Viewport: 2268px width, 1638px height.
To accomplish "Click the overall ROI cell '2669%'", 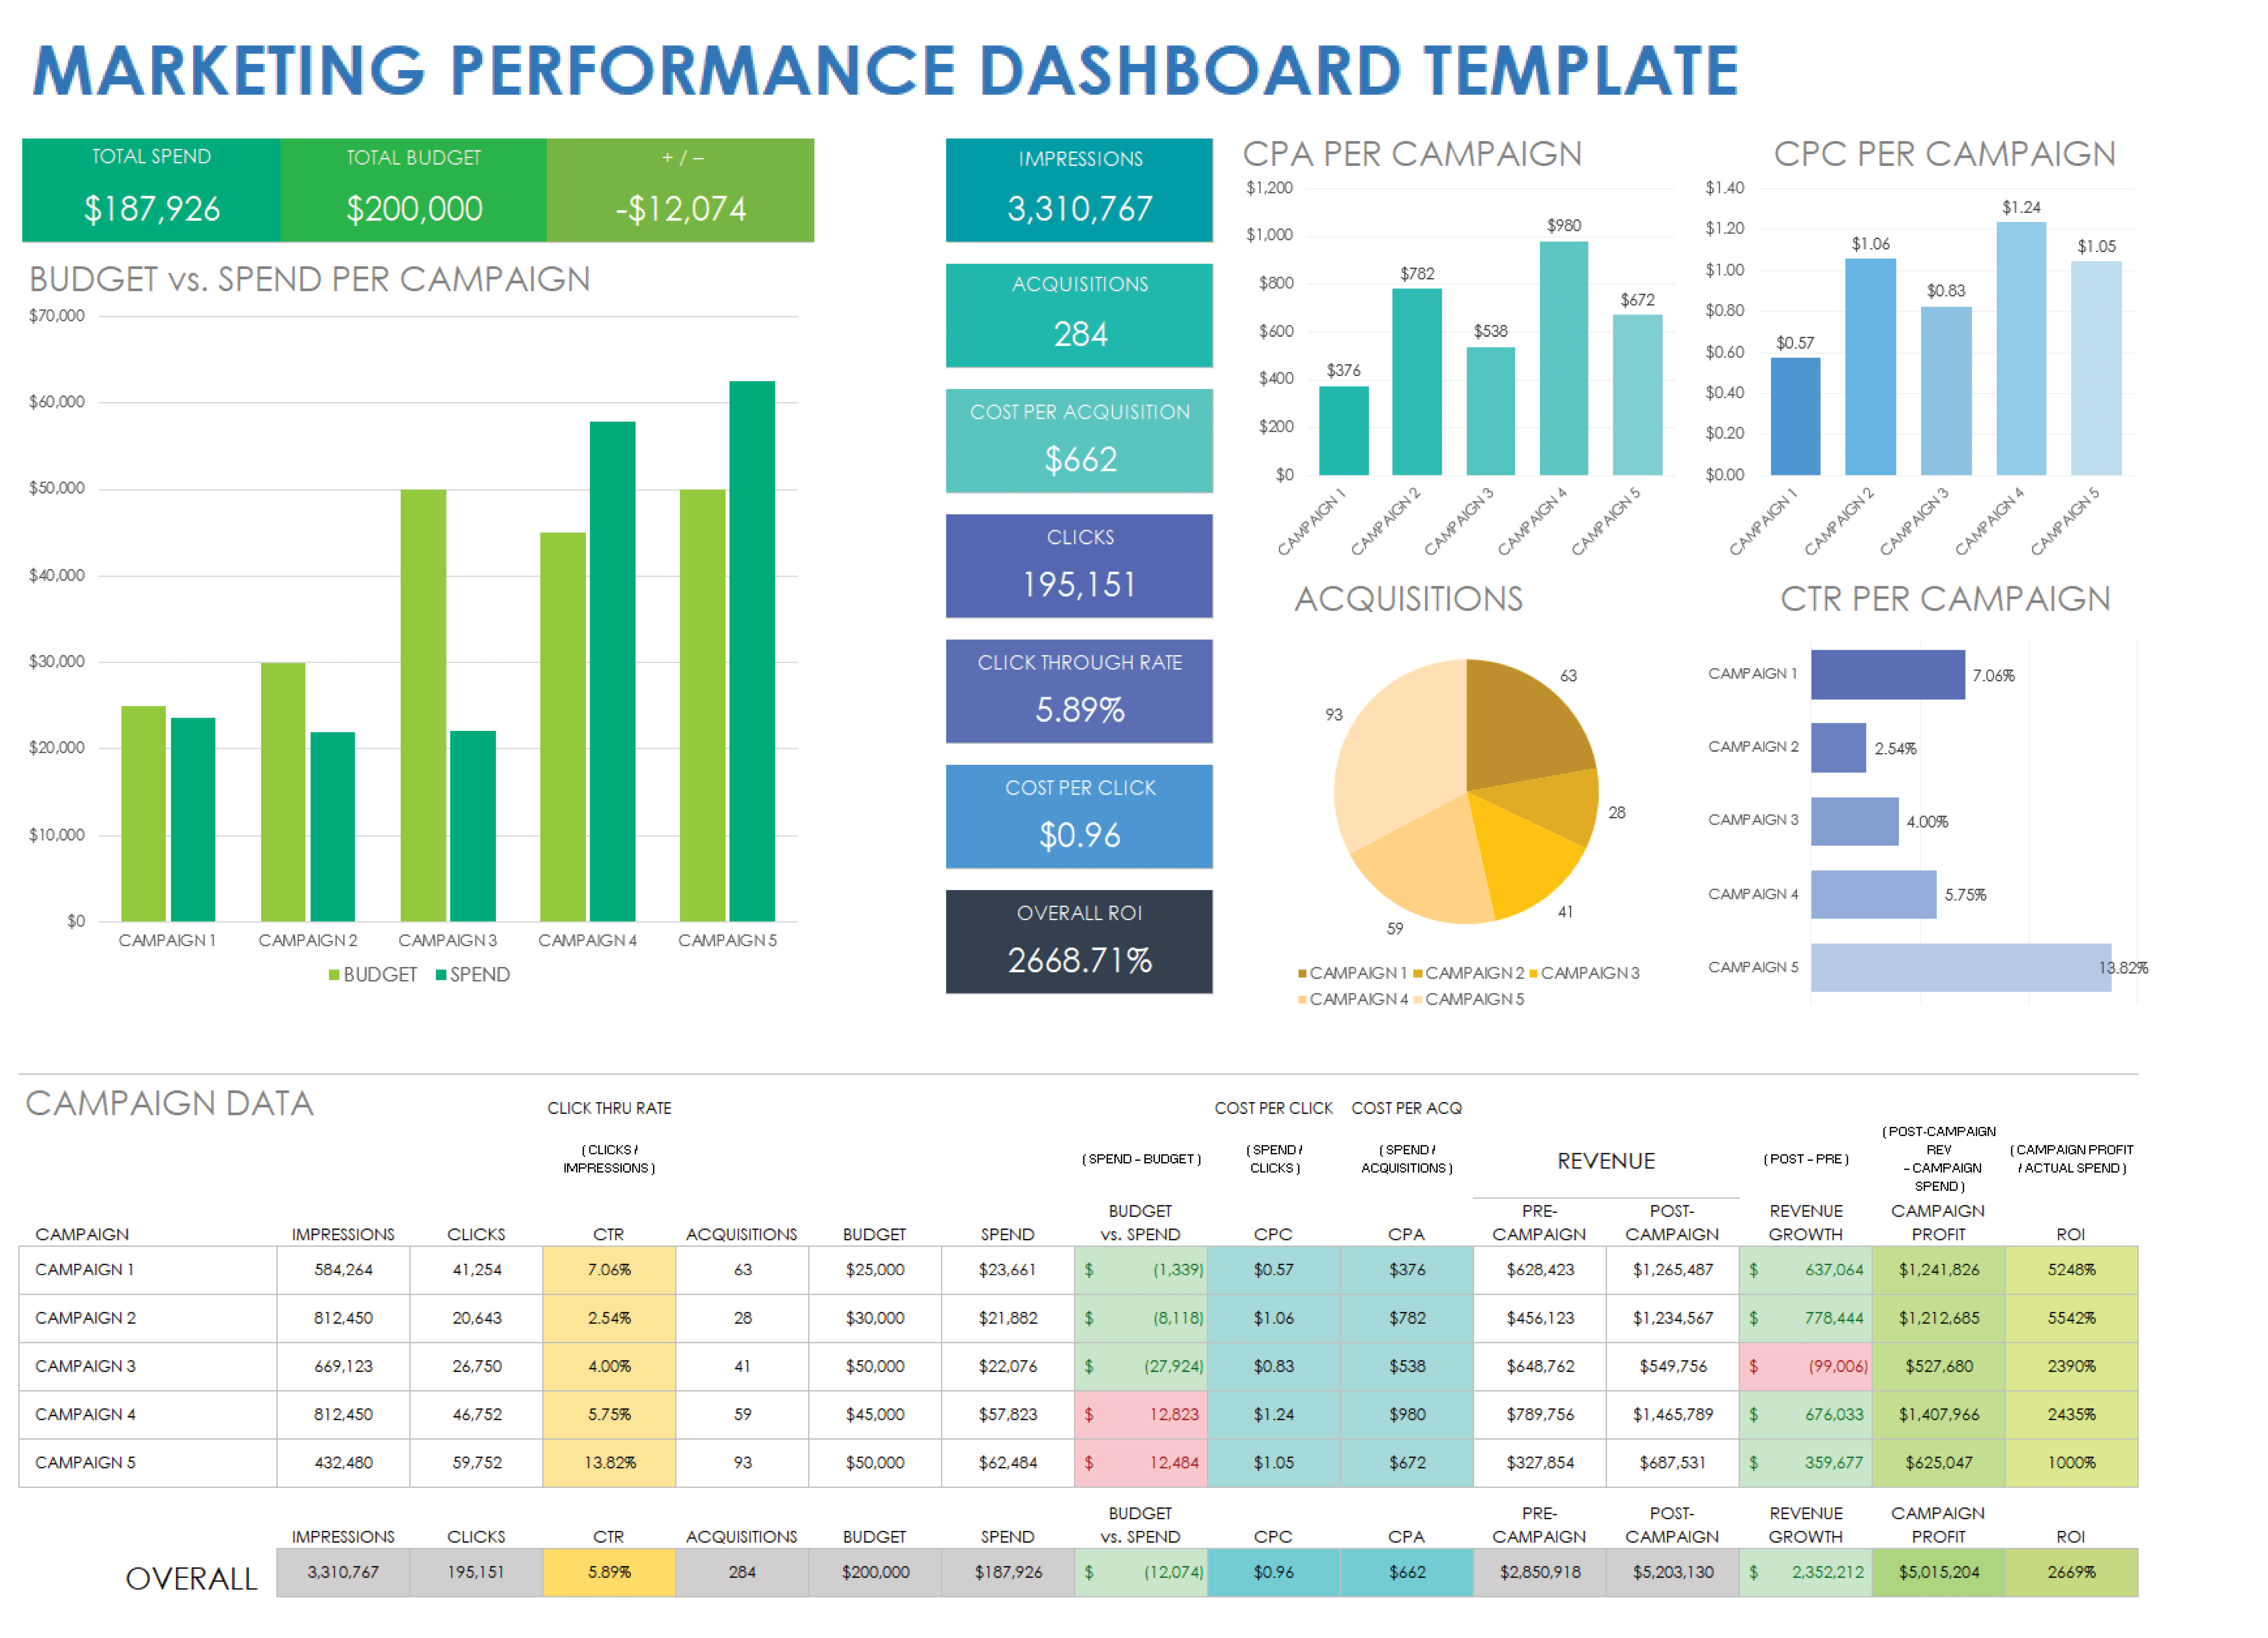I will point(2071,1573).
